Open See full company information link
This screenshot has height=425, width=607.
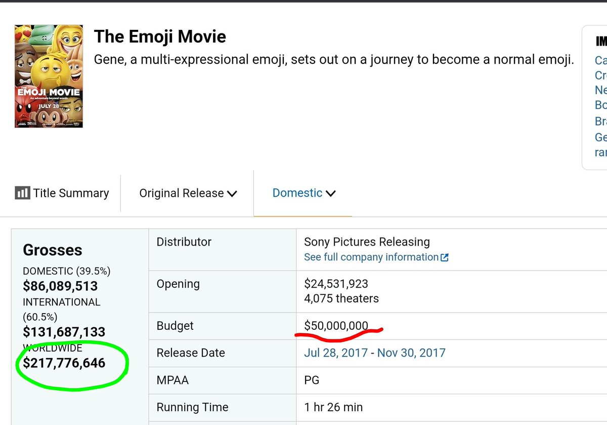pyautogui.click(x=371, y=257)
